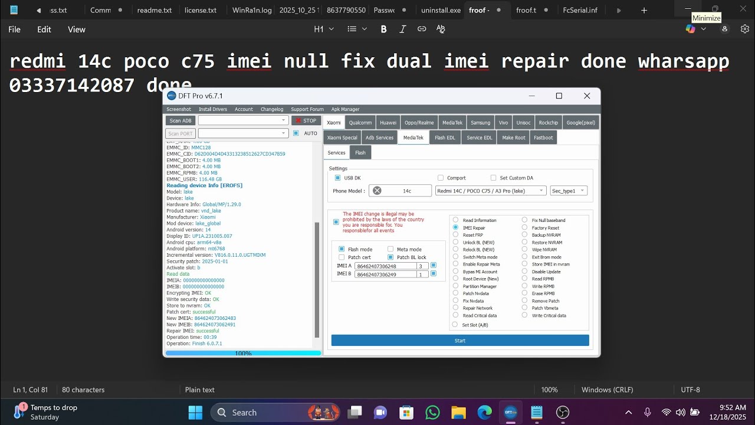Click the Scan PORT button
This screenshot has height=425, width=755.
tap(180, 133)
